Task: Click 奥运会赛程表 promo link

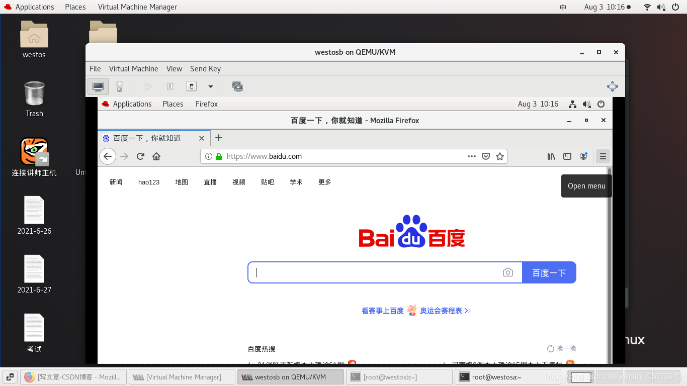Action: tap(441, 311)
